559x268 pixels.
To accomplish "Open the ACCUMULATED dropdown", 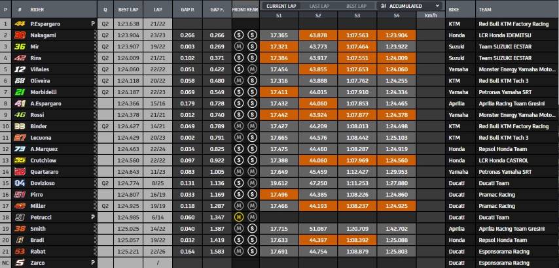I will 409,6.
